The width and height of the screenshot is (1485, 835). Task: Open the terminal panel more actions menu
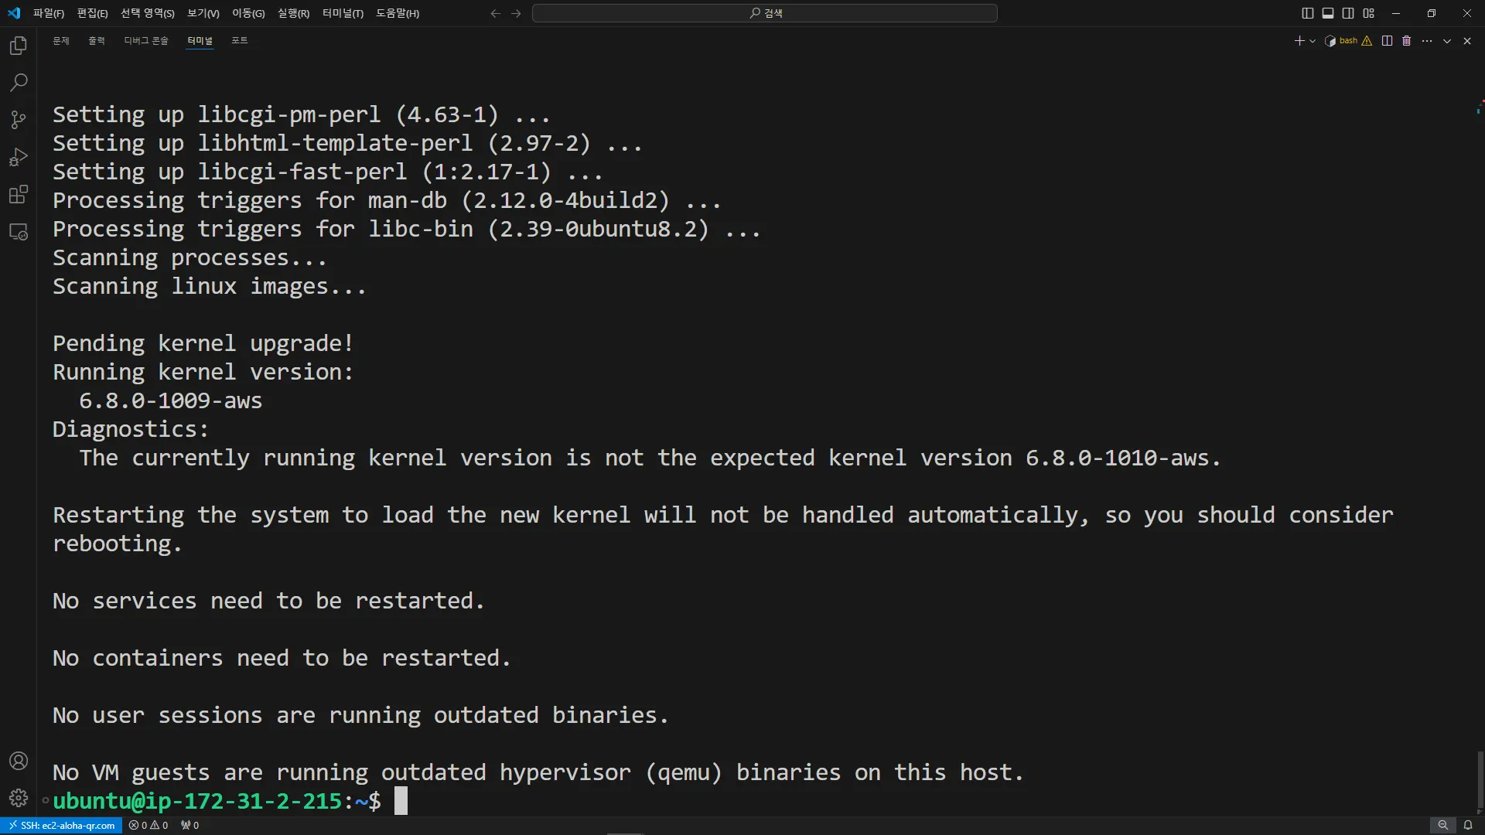point(1427,41)
